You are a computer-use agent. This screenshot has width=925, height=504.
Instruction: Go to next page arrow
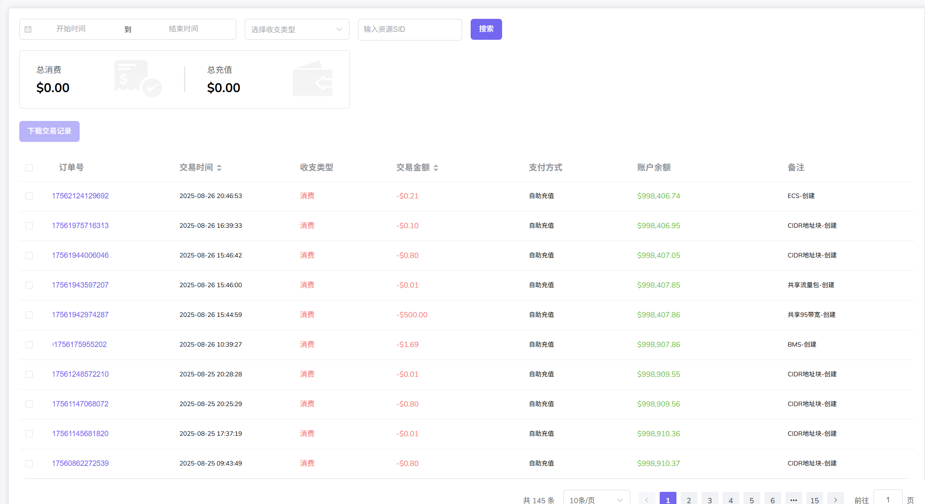coord(835,500)
